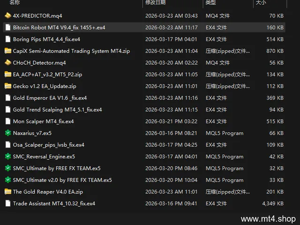The image size is (300, 225).
Task: Click the Gecko v1.2 zip icon
Action: click(x=8, y=86)
